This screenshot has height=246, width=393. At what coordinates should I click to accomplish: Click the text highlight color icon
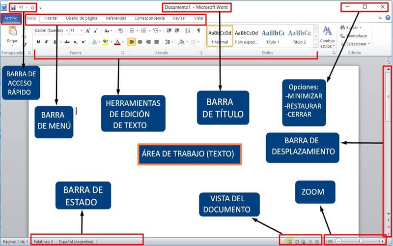click(x=105, y=42)
